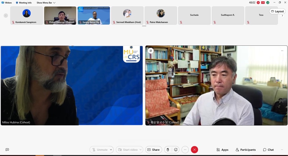Open the Apps panel
288x156 pixels.
[222, 150]
